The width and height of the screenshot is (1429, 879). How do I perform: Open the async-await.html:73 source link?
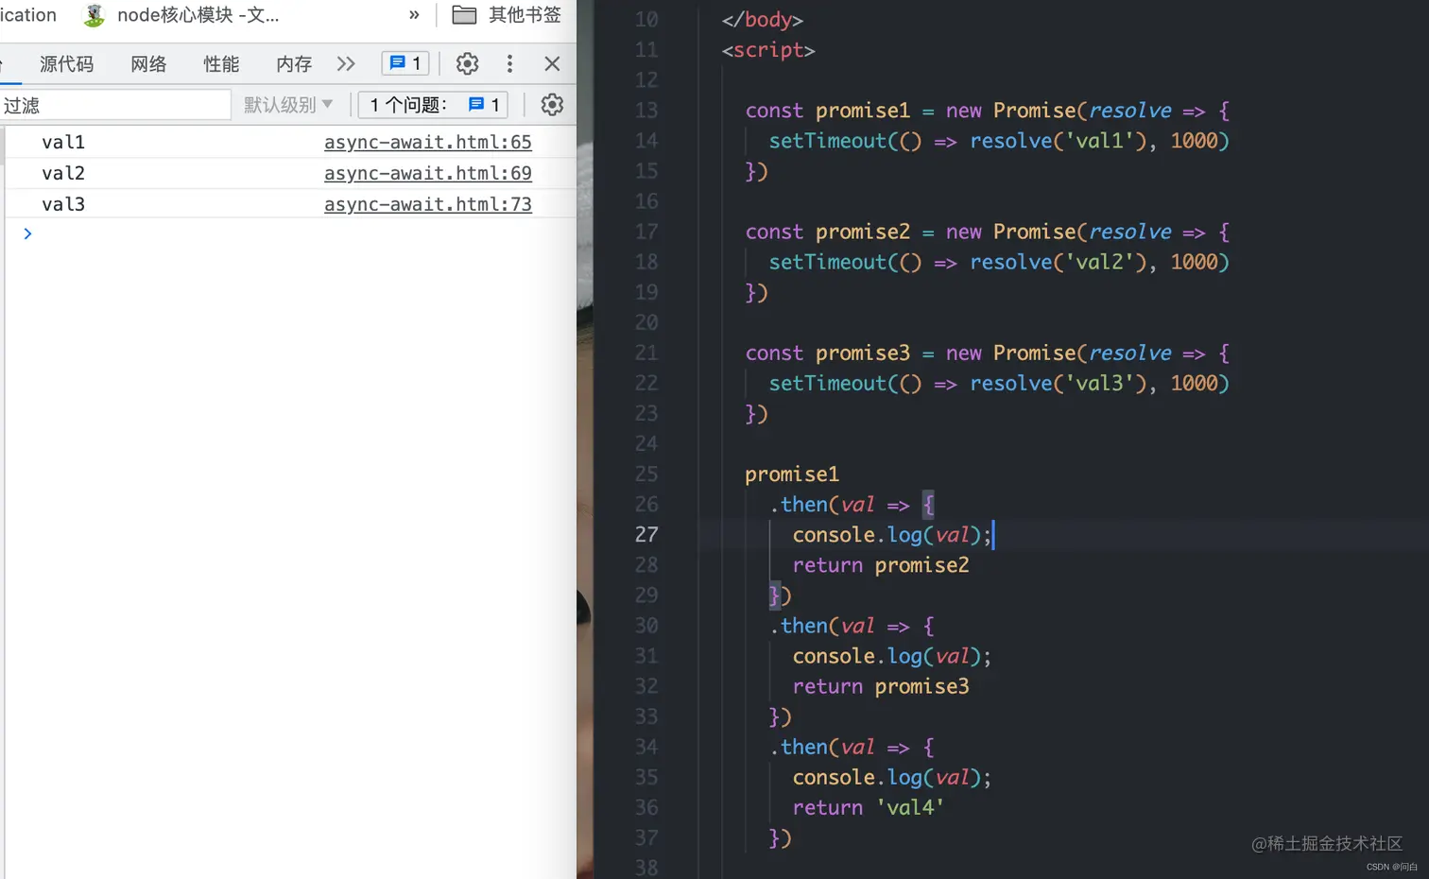(x=428, y=204)
